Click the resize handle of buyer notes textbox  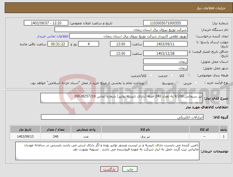click(17, 158)
